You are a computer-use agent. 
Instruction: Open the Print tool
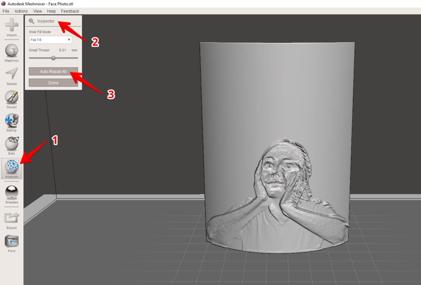(12, 243)
